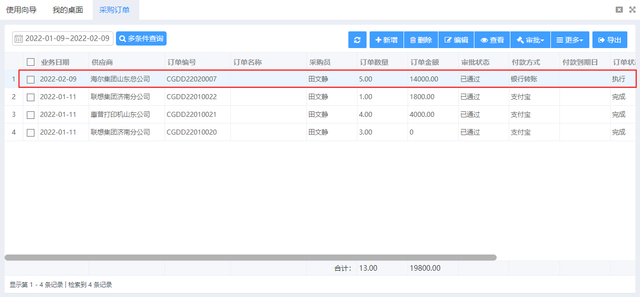Click the calendar icon beside the date range
This screenshot has height=297, width=640.
click(19, 38)
